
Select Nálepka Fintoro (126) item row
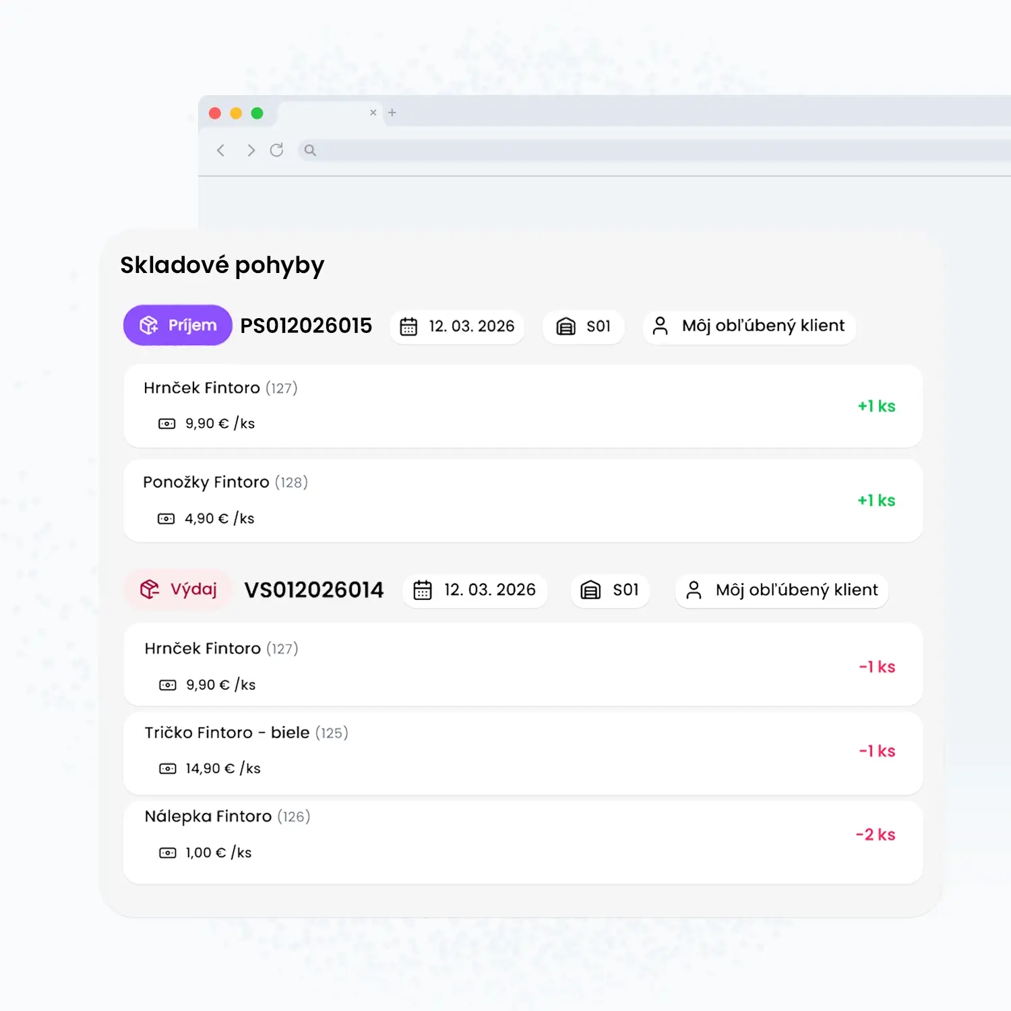tap(522, 836)
